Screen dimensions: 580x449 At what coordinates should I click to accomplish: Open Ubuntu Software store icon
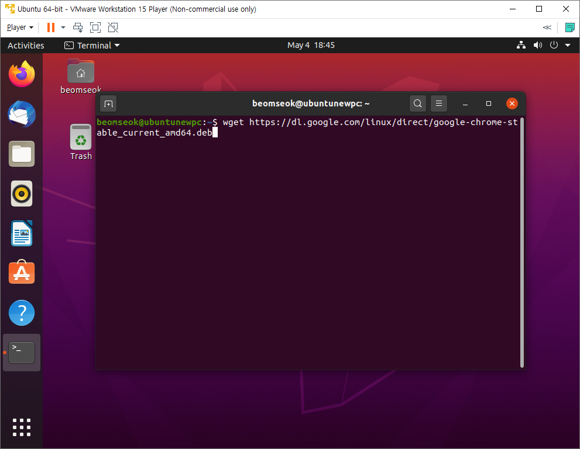coord(22,272)
